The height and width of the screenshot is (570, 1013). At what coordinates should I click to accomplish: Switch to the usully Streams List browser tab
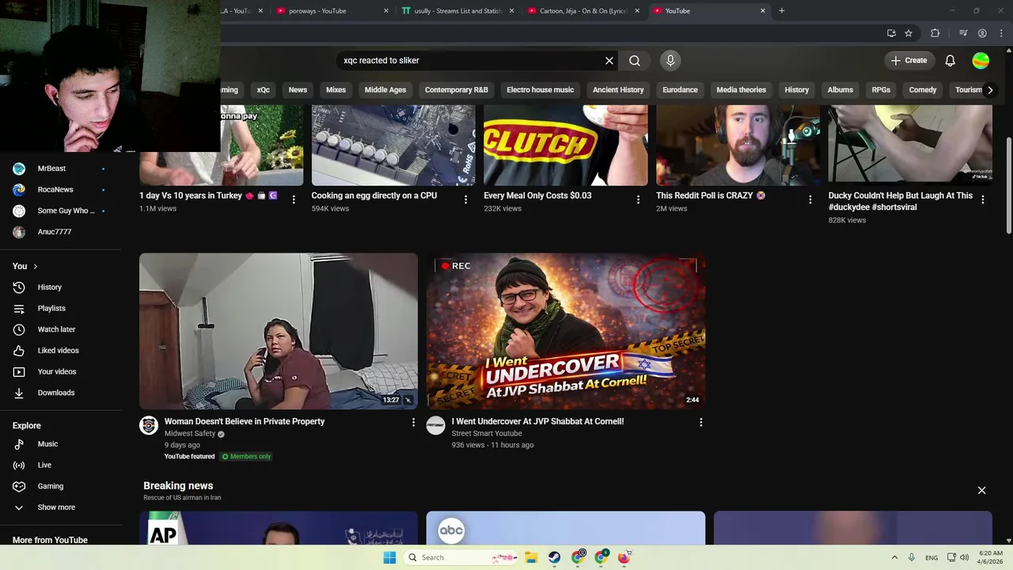457,11
